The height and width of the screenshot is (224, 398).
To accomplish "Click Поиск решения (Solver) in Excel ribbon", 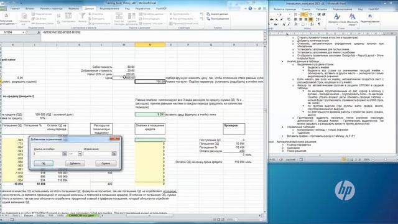I will tap(218, 19).
